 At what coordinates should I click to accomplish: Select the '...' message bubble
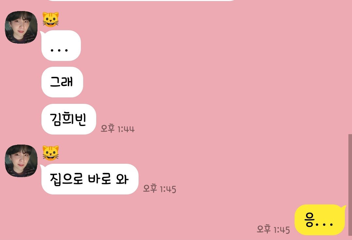click(x=61, y=46)
